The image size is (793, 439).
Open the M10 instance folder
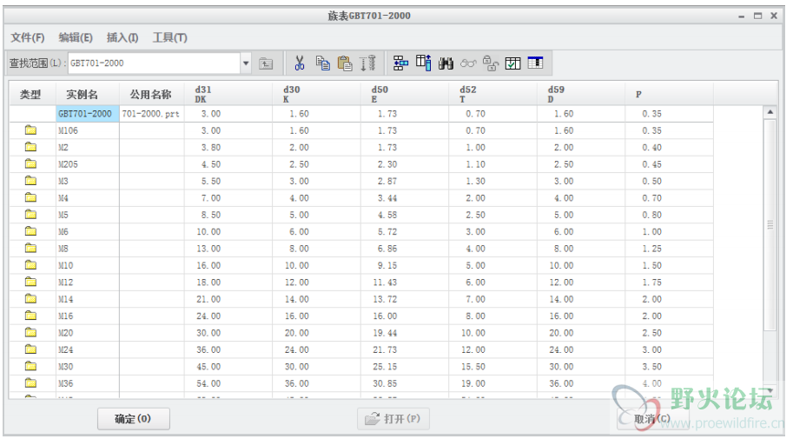click(x=31, y=265)
